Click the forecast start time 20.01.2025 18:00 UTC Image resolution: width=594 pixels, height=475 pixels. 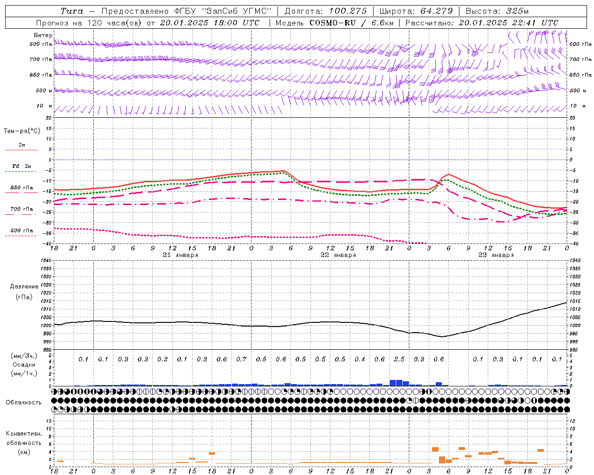click(210, 23)
